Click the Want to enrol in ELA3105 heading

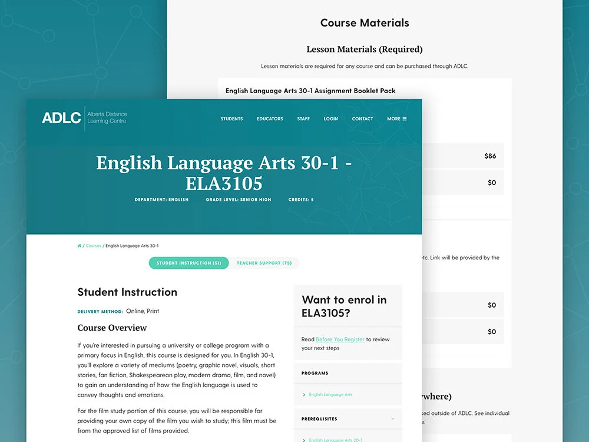click(344, 306)
